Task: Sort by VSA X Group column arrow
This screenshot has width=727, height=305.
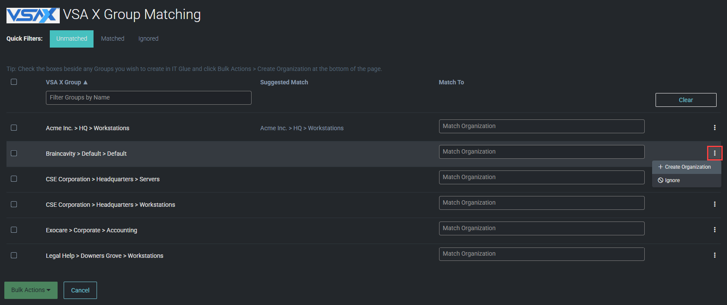Action: [85, 82]
